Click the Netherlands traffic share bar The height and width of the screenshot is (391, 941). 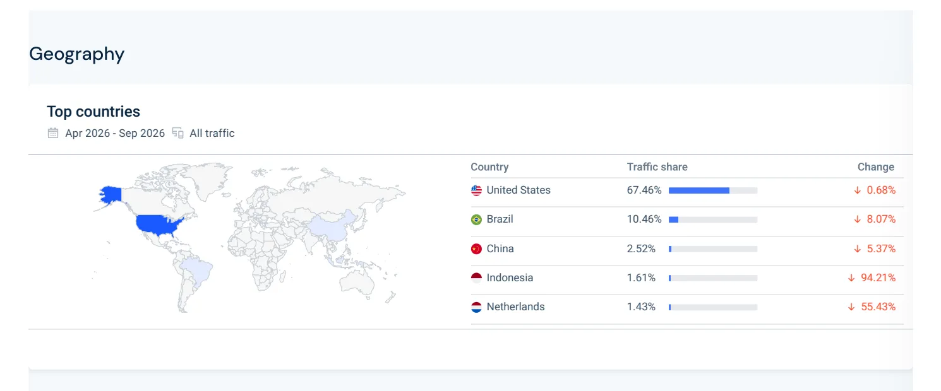[713, 307]
